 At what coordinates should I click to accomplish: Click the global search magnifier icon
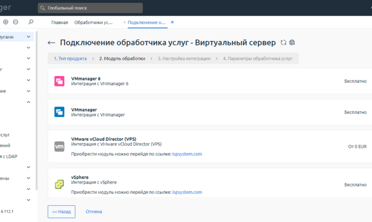(42, 8)
